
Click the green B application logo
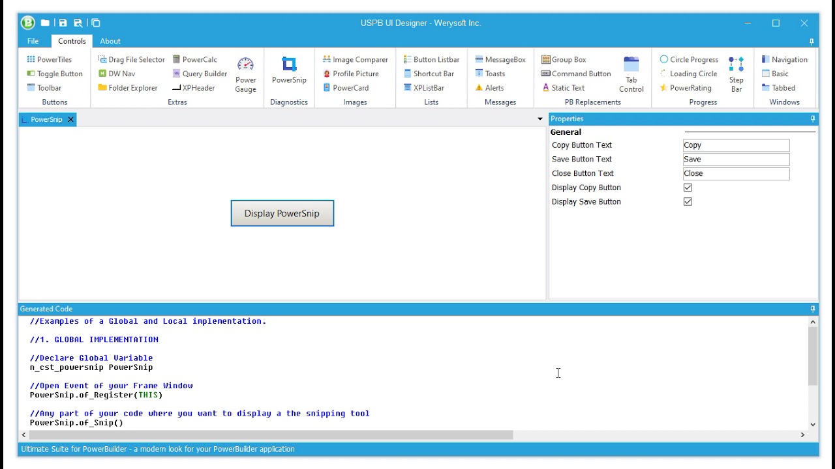(x=27, y=23)
